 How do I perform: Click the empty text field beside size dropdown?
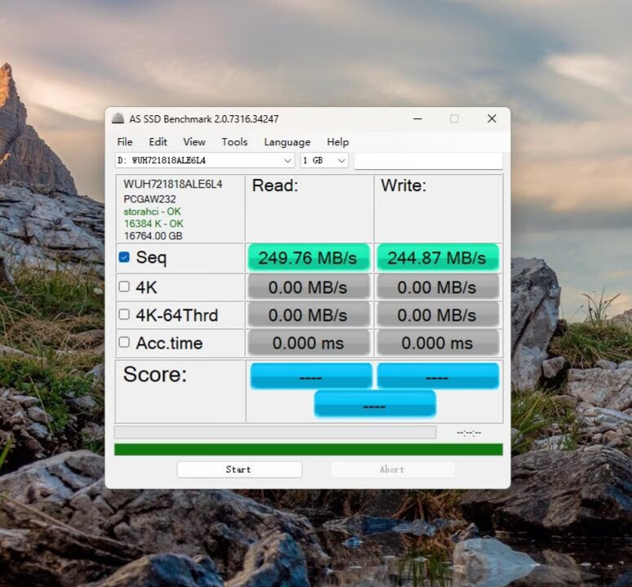429,161
